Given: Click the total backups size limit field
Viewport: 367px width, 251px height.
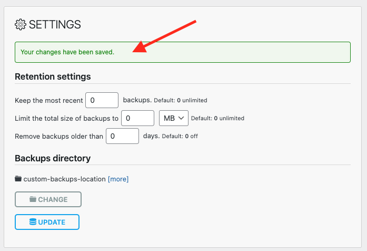Looking at the screenshot, I should (137, 118).
